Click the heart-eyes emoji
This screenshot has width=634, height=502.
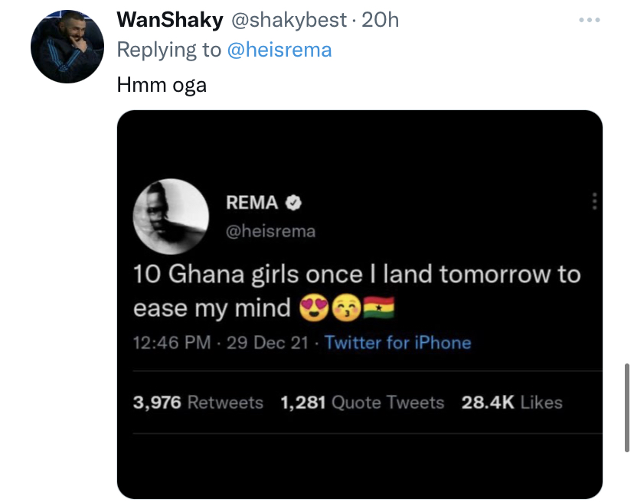pos(315,308)
